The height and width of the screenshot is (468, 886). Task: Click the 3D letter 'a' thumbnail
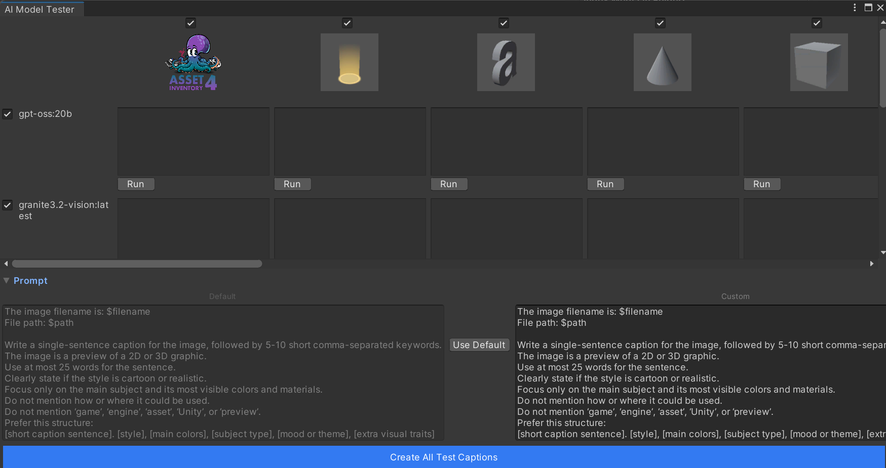pyautogui.click(x=506, y=62)
